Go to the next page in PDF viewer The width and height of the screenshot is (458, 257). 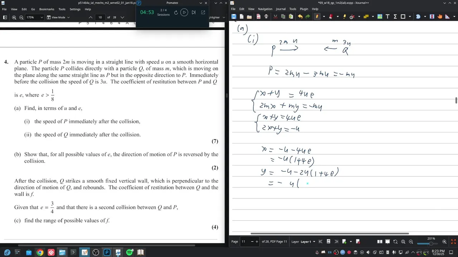pyautogui.click(x=122, y=17)
